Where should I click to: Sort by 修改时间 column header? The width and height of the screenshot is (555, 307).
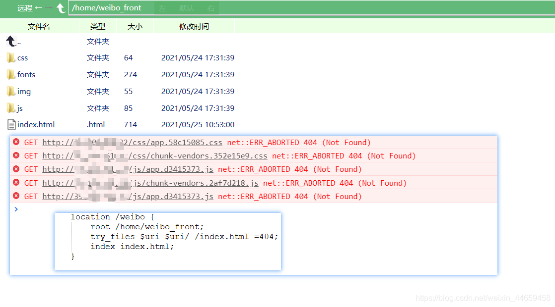coord(194,26)
